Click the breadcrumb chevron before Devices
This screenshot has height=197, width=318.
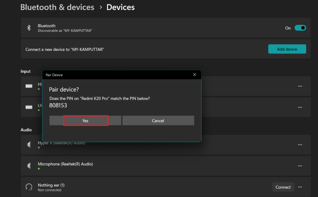pyautogui.click(x=101, y=7)
